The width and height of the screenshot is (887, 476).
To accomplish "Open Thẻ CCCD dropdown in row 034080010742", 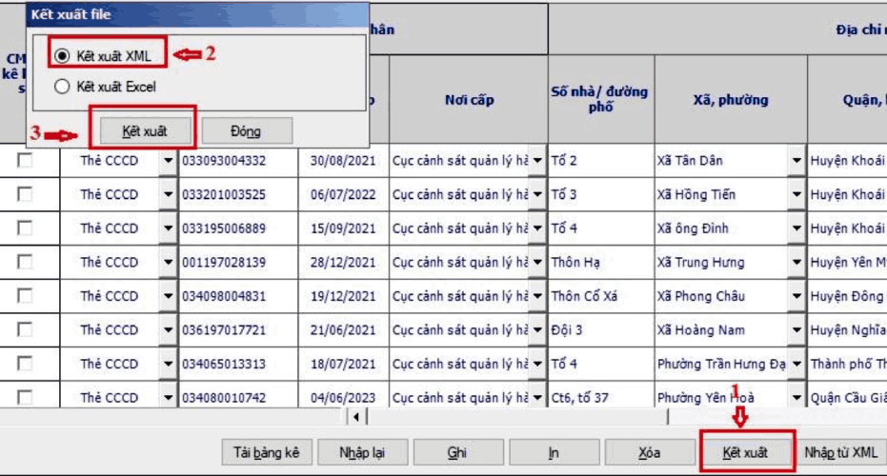I will (x=168, y=397).
